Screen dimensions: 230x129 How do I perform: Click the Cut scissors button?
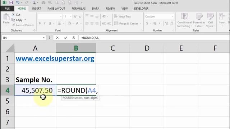pyautogui.click(x=16, y=15)
